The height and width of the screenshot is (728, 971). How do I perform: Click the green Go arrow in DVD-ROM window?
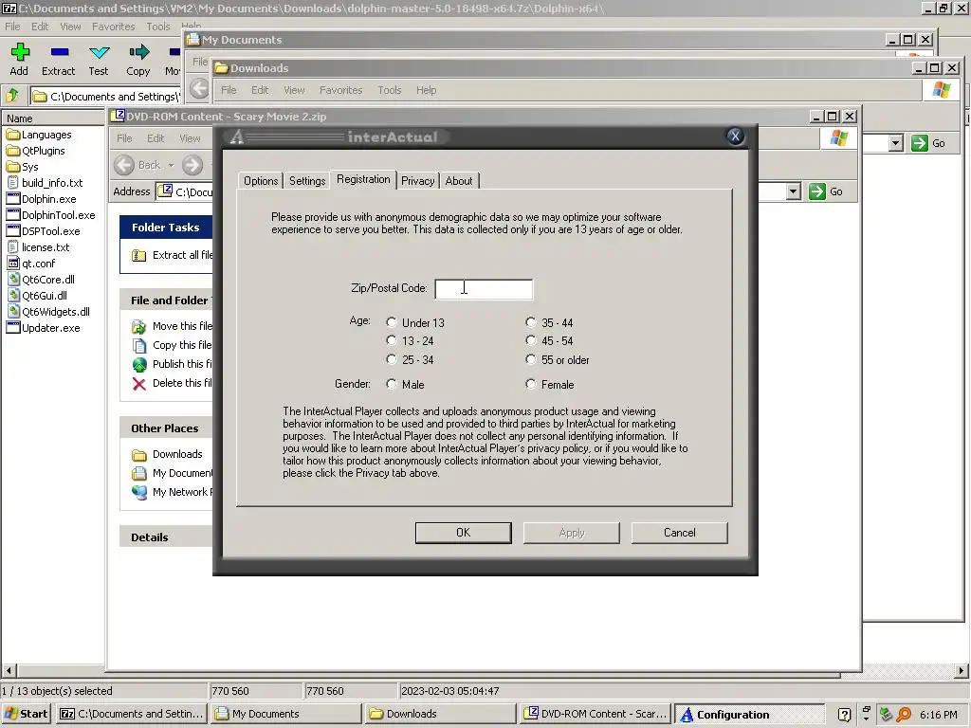point(816,191)
